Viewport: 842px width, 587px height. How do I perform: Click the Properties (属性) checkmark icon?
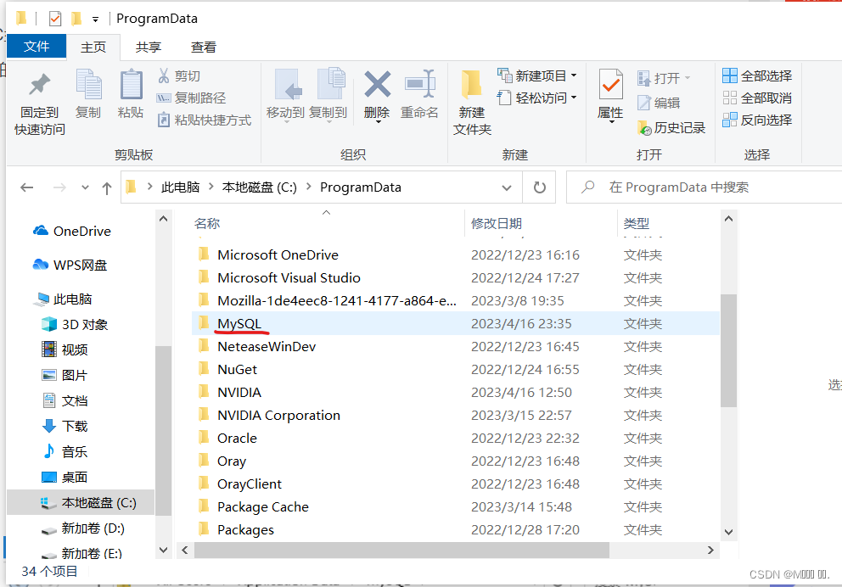(x=610, y=85)
